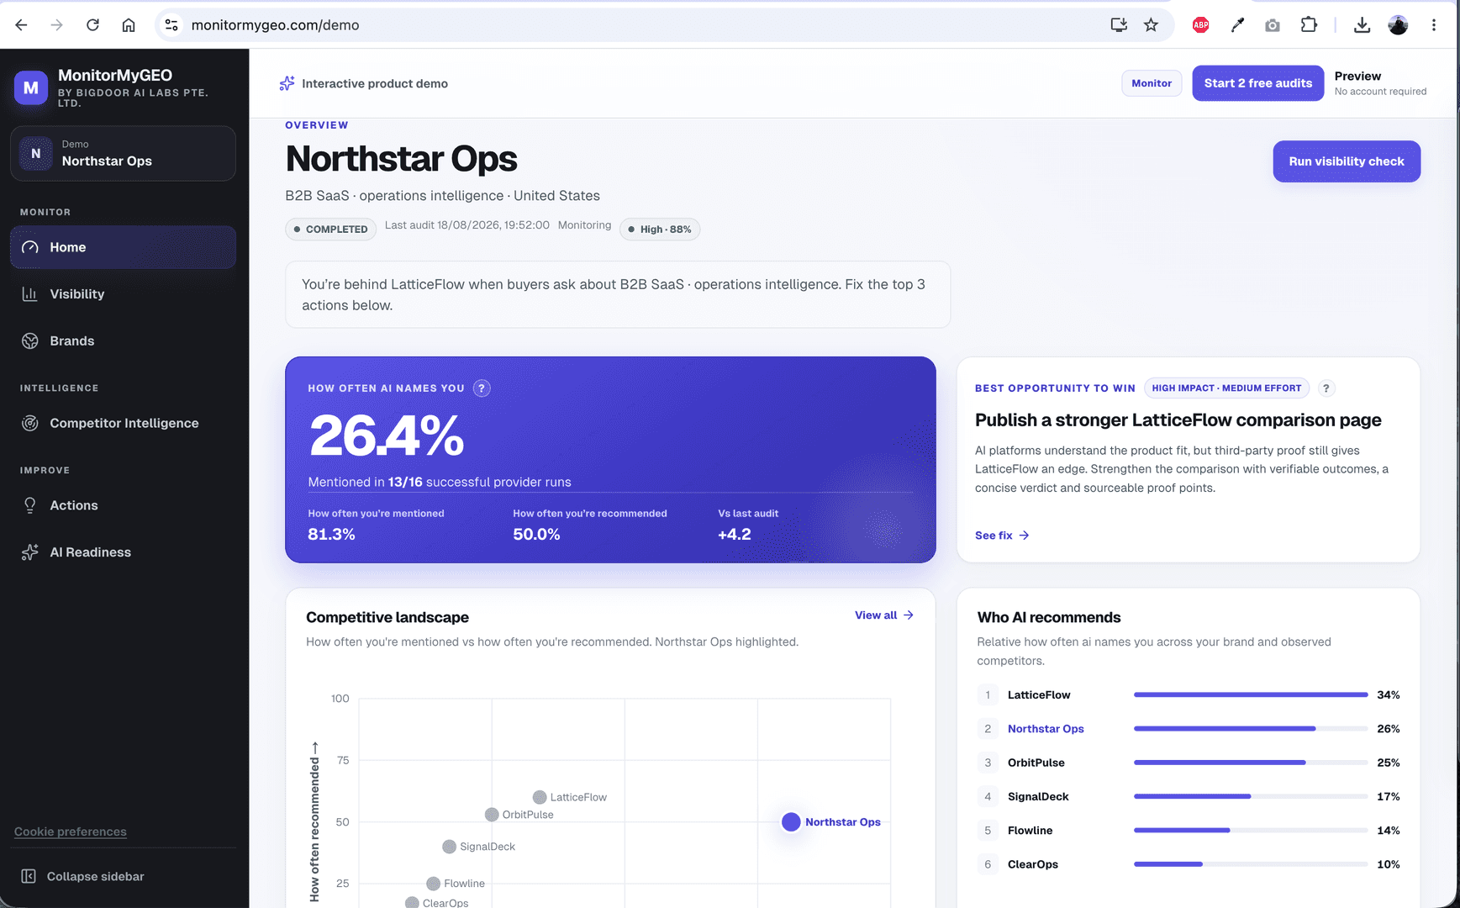Open the extensions puzzle icon

[x=1309, y=25]
